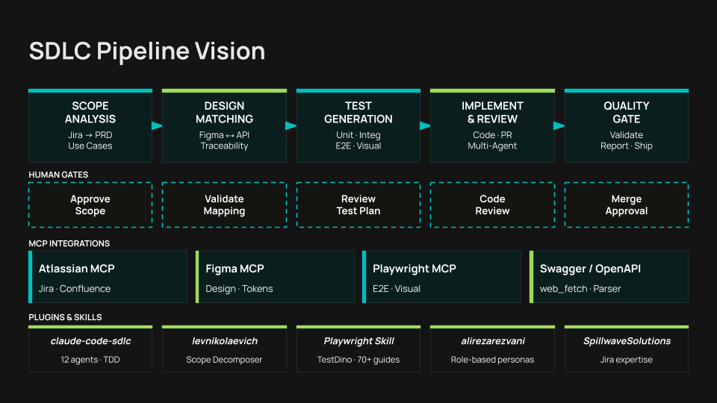The image size is (717, 403).
Task: Choose the Code Review human gate
Action: (492, 205)
